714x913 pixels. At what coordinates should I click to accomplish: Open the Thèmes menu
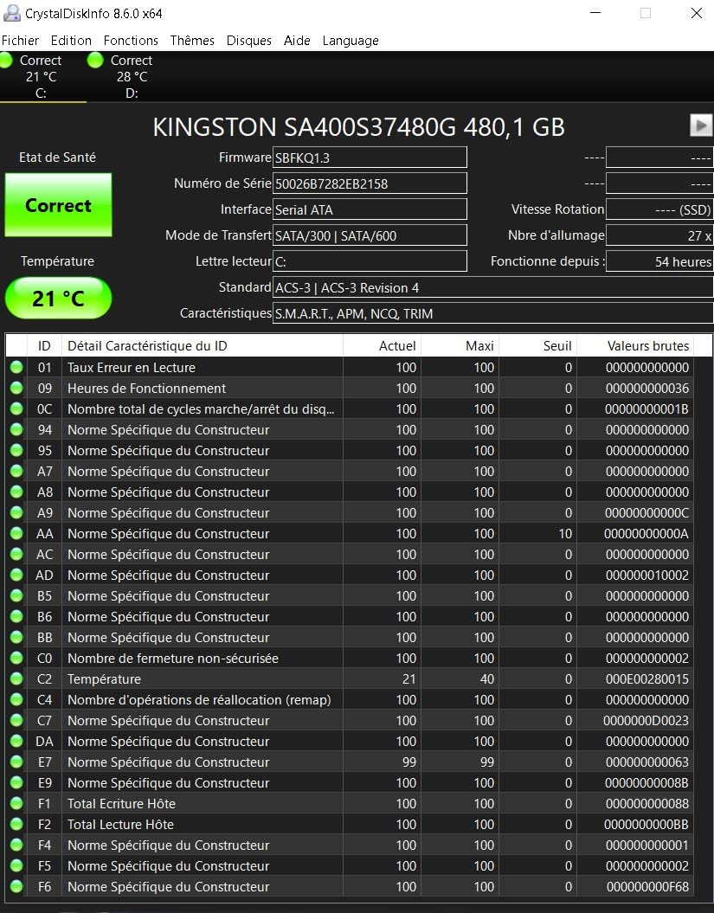click(x=192, y=40)
